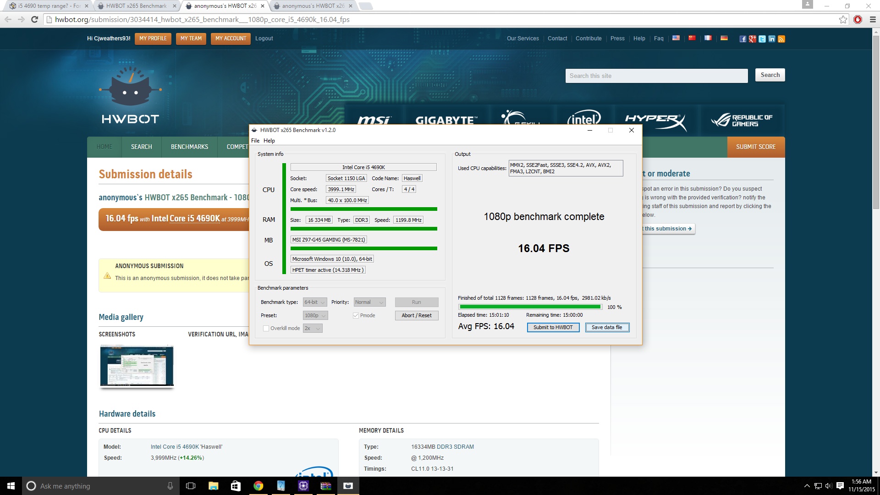Screen dimensions: 880x495
Task: Open the Faq link
Action: point(659,38)
